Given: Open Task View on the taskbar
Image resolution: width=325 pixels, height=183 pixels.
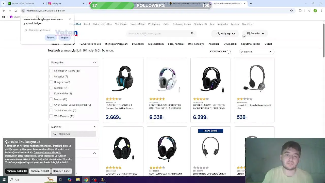Looking at the screenshot, I should 61,180.
